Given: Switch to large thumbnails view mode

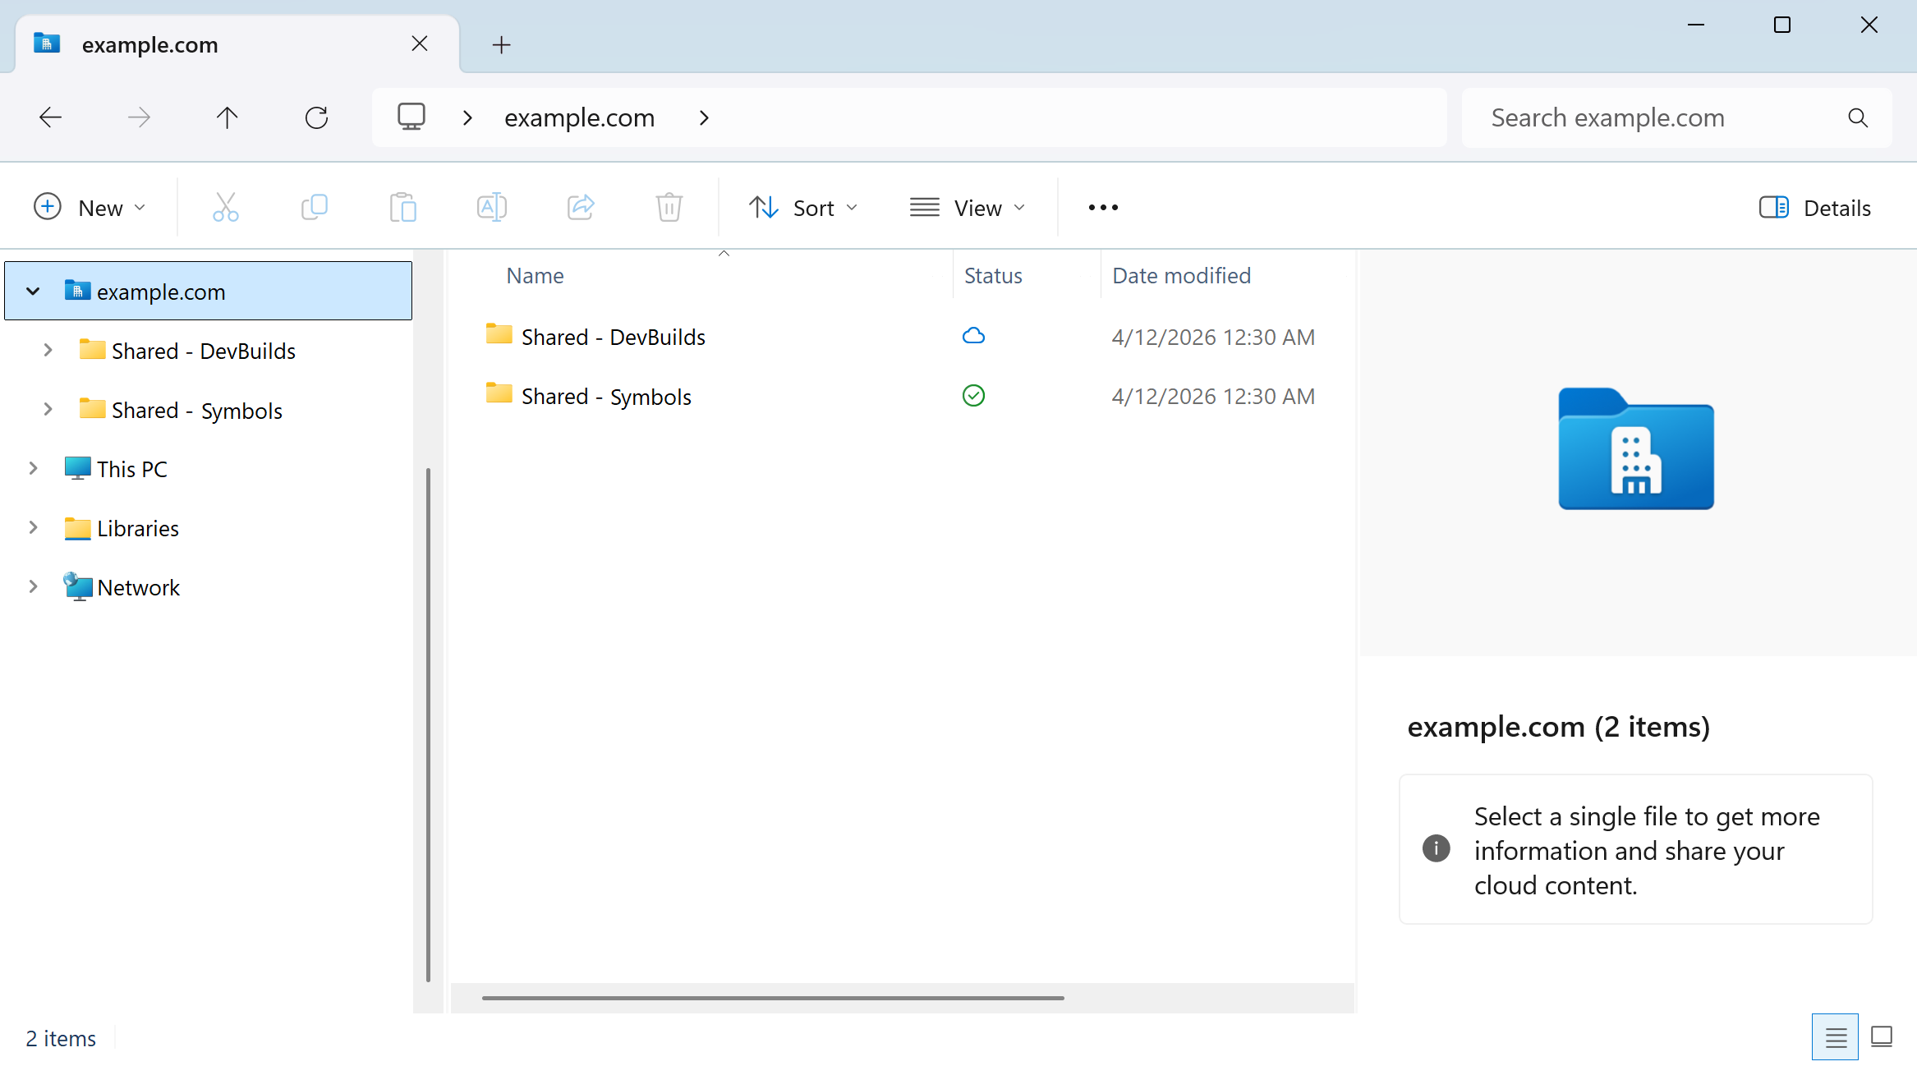Looking at the screenshot, I should 1881,1037.
